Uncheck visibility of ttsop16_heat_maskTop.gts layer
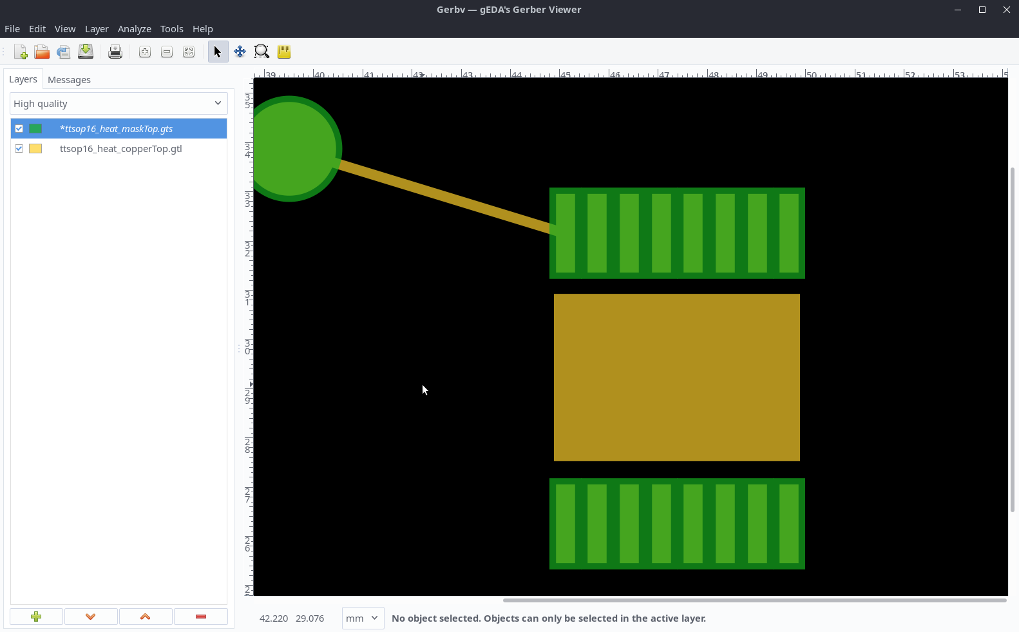 click(x=19, y=129)
